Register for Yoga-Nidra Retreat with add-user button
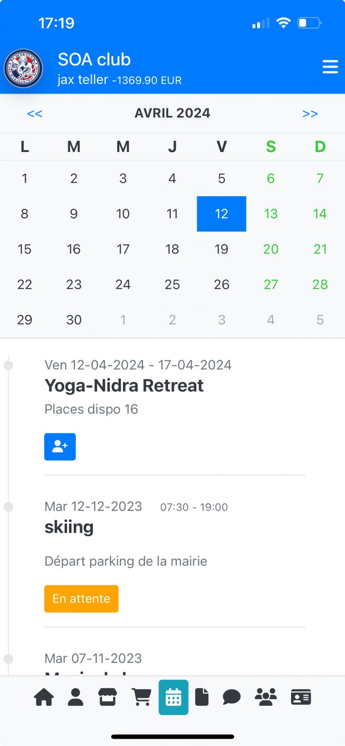This screenshot has height=746, width=345. click(x=60, y=447)
